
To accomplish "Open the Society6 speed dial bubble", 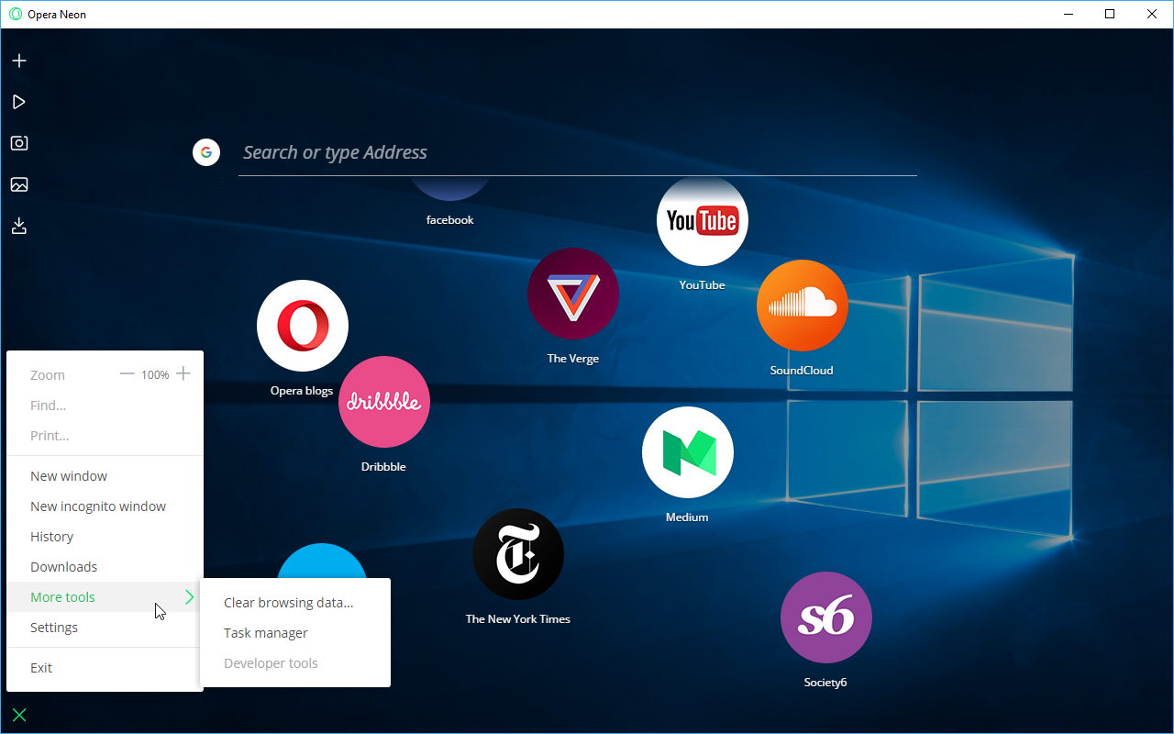I will click(826, 617).
